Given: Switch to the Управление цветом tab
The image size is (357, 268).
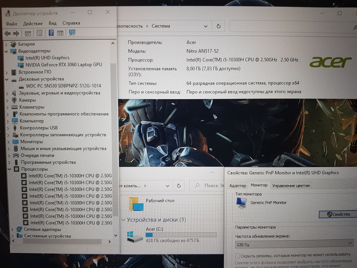Looking at the screenshot, I should point(291,186).
